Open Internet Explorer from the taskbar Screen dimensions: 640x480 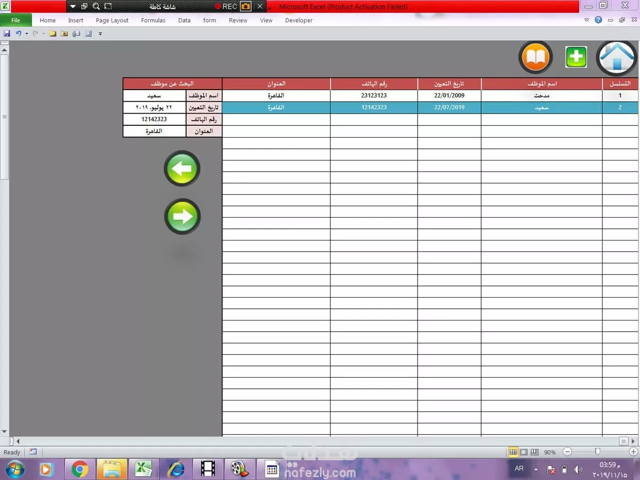(x=176, y=469)
